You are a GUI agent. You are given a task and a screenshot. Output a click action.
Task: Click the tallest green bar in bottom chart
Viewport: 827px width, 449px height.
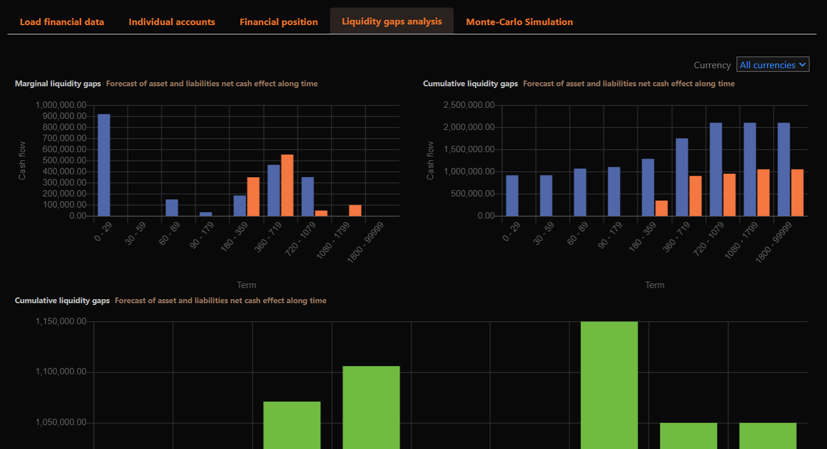[x=609, y=385]
